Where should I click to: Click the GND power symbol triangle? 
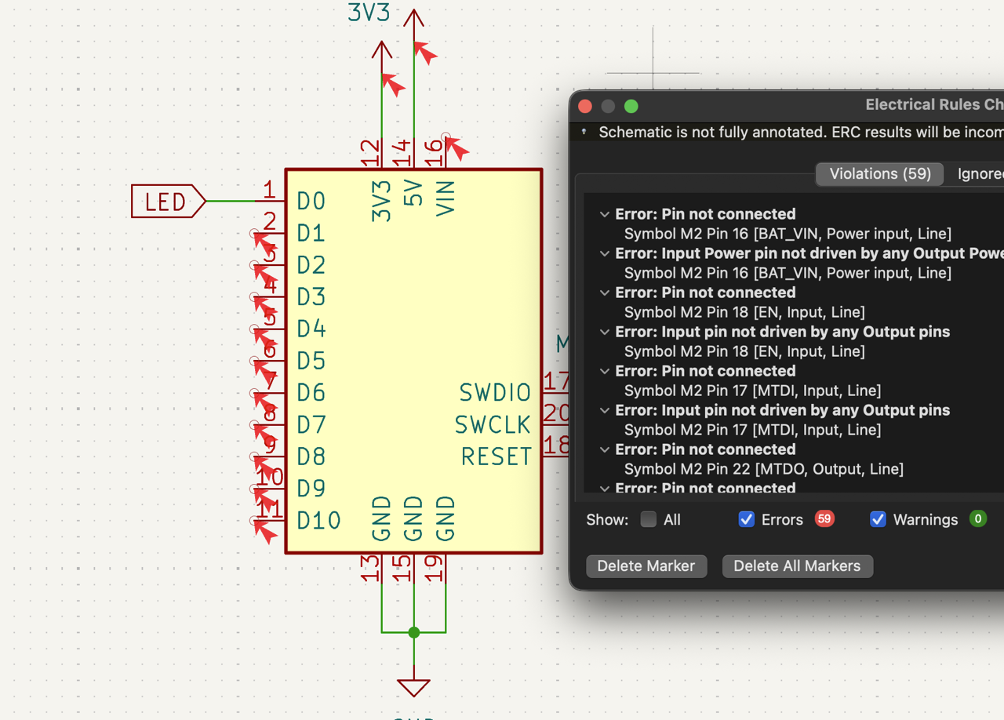[413, 687]
